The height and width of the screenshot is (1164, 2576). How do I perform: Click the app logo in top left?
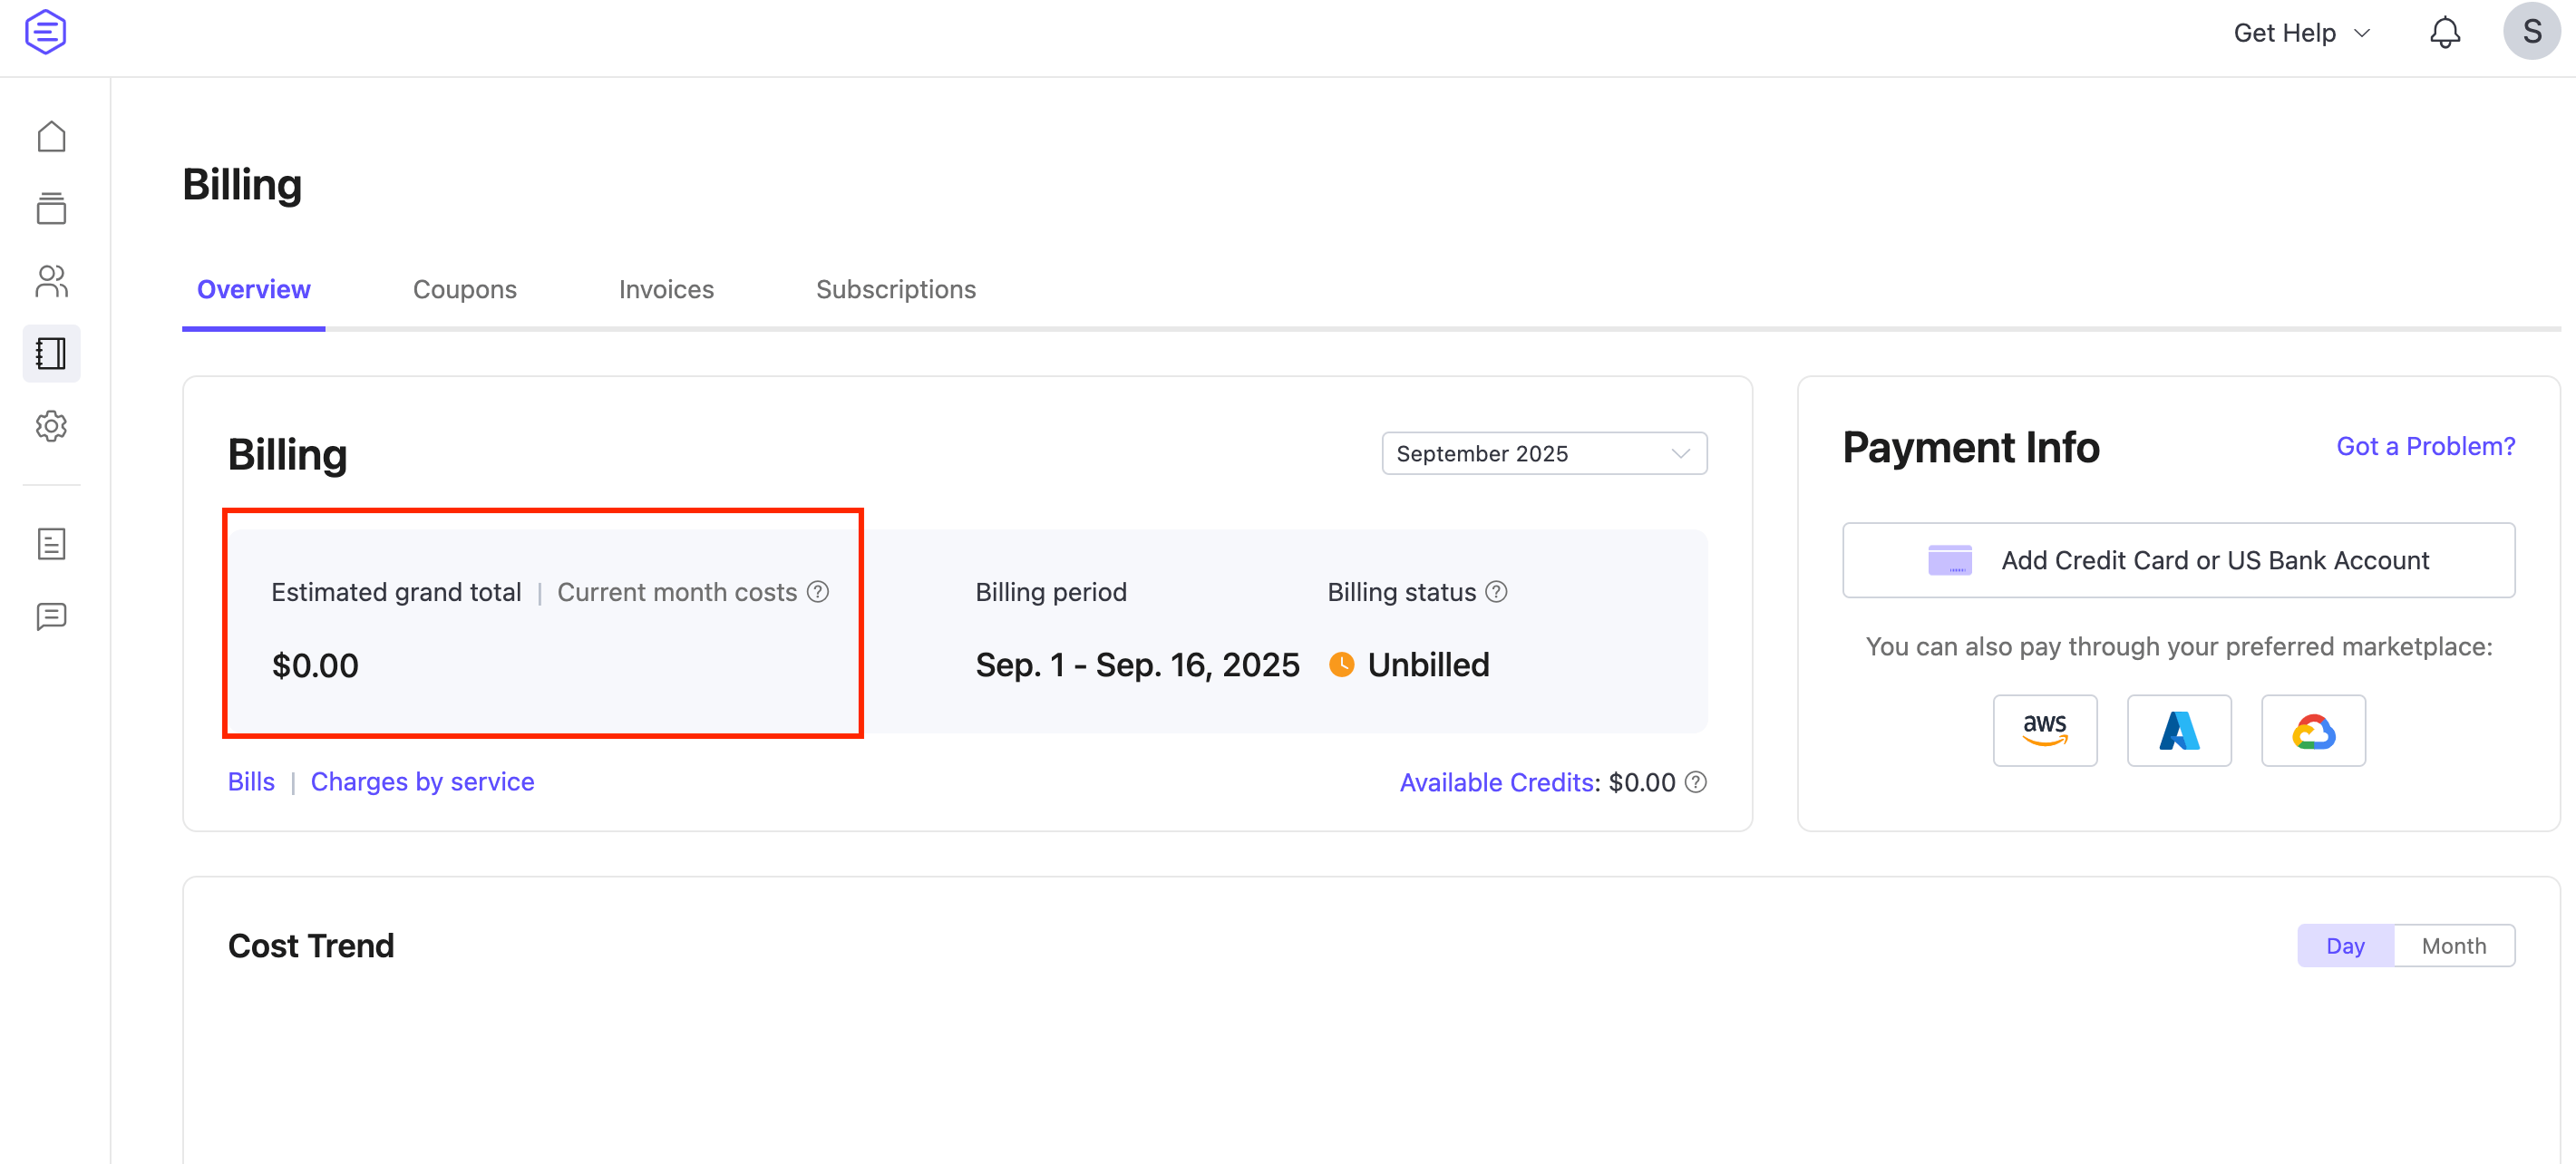[45, 32]
